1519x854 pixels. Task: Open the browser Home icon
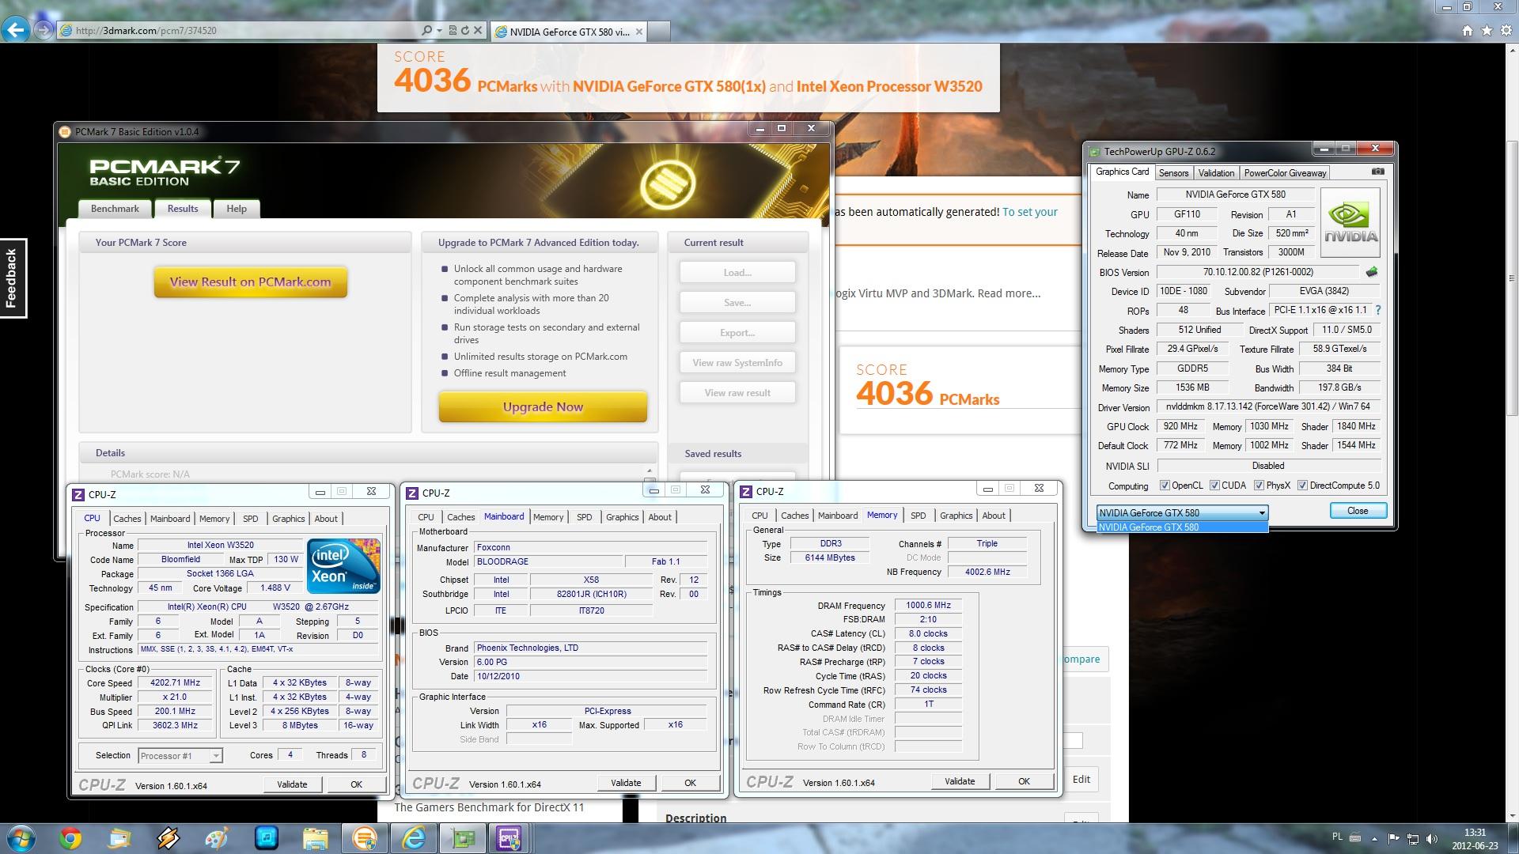click(1468, 30)
